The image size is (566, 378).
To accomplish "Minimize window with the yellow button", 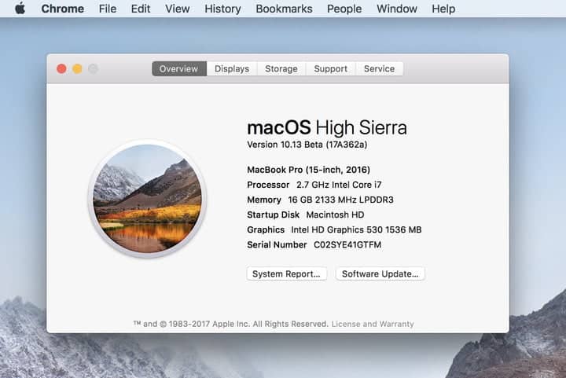I will [77, 68].
